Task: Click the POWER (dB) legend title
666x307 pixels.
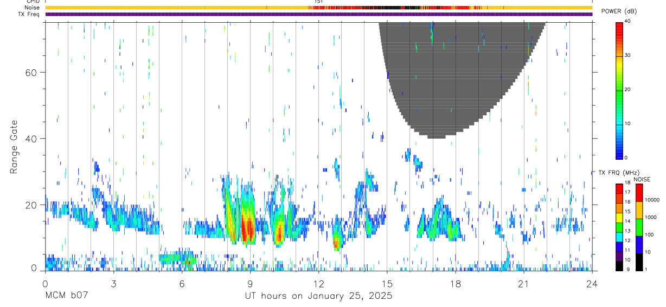Action: (619, 11)
